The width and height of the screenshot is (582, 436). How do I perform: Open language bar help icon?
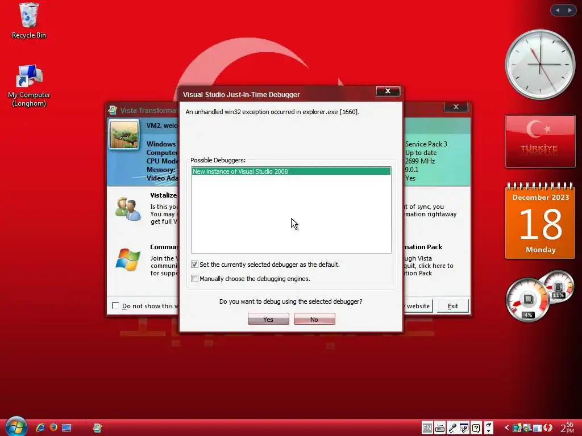tap(476, 428)
